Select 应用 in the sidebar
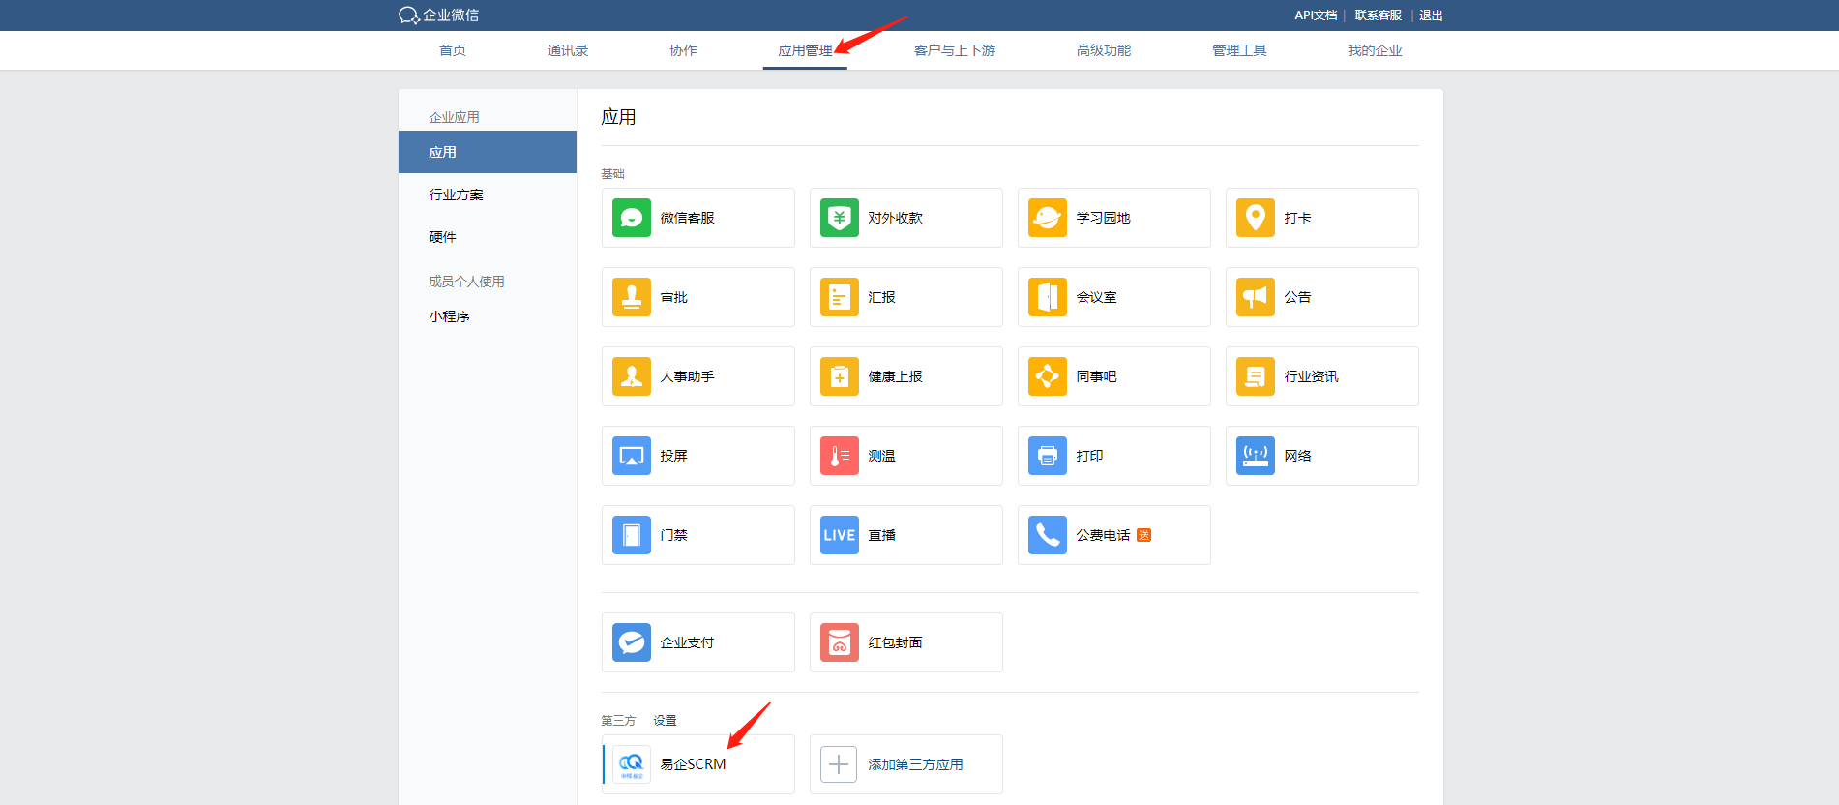This screenshot has width=1839, height=805. tap(488, 152)
